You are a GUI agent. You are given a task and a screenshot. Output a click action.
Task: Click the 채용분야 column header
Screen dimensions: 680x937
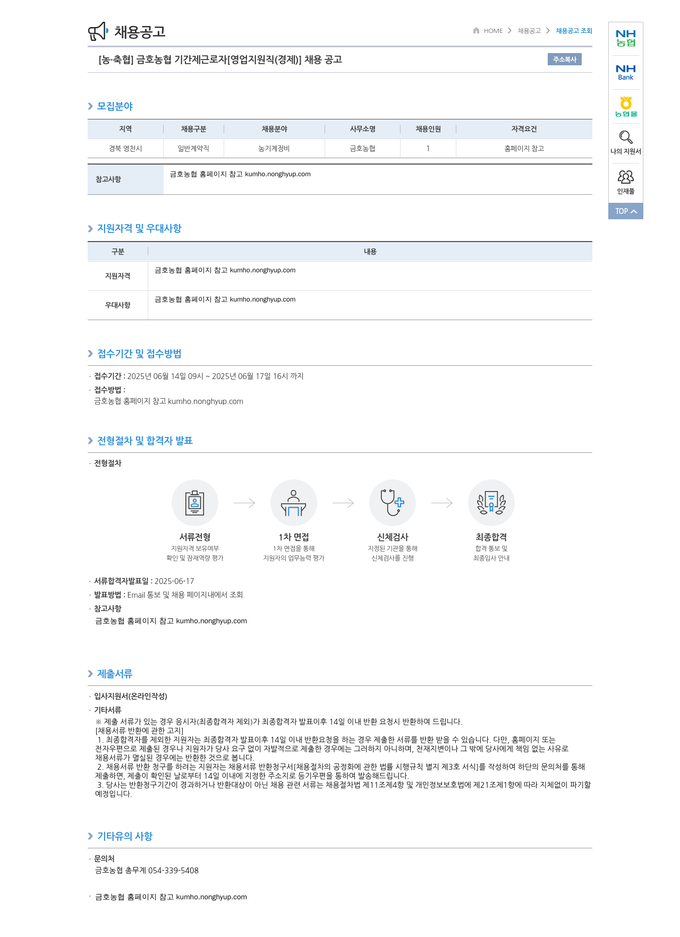pyautogui.click(x=274, y=129)
